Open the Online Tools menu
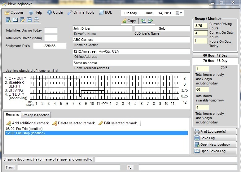This screenshot has height=172, width=241. [81, 12]
